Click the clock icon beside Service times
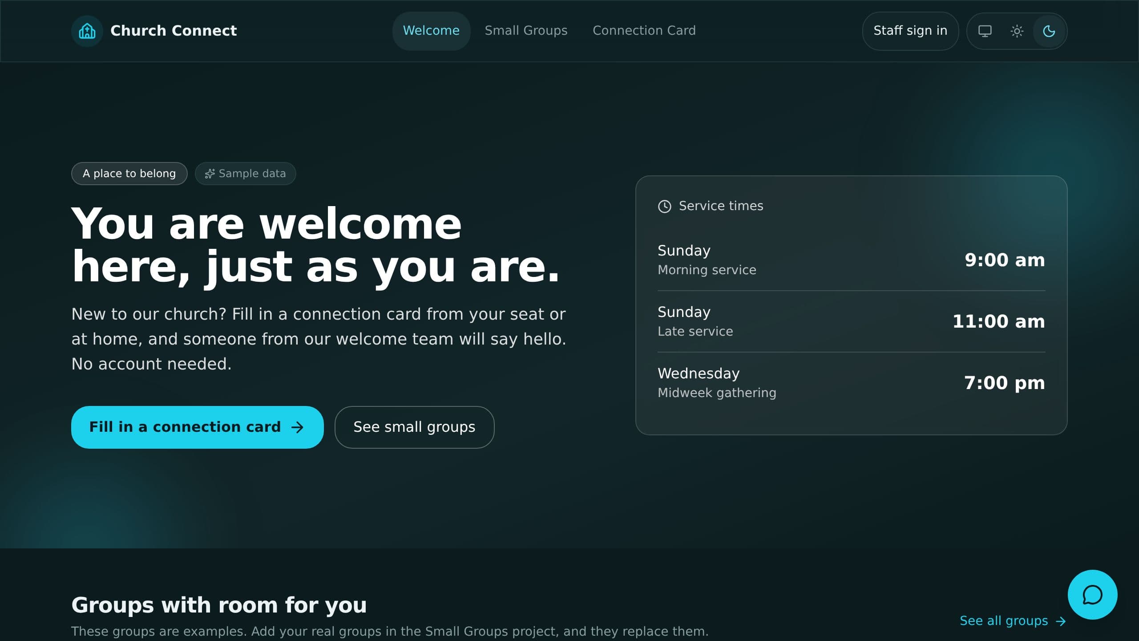Screen dimensions: 1139x641 [x=664, y=206]
